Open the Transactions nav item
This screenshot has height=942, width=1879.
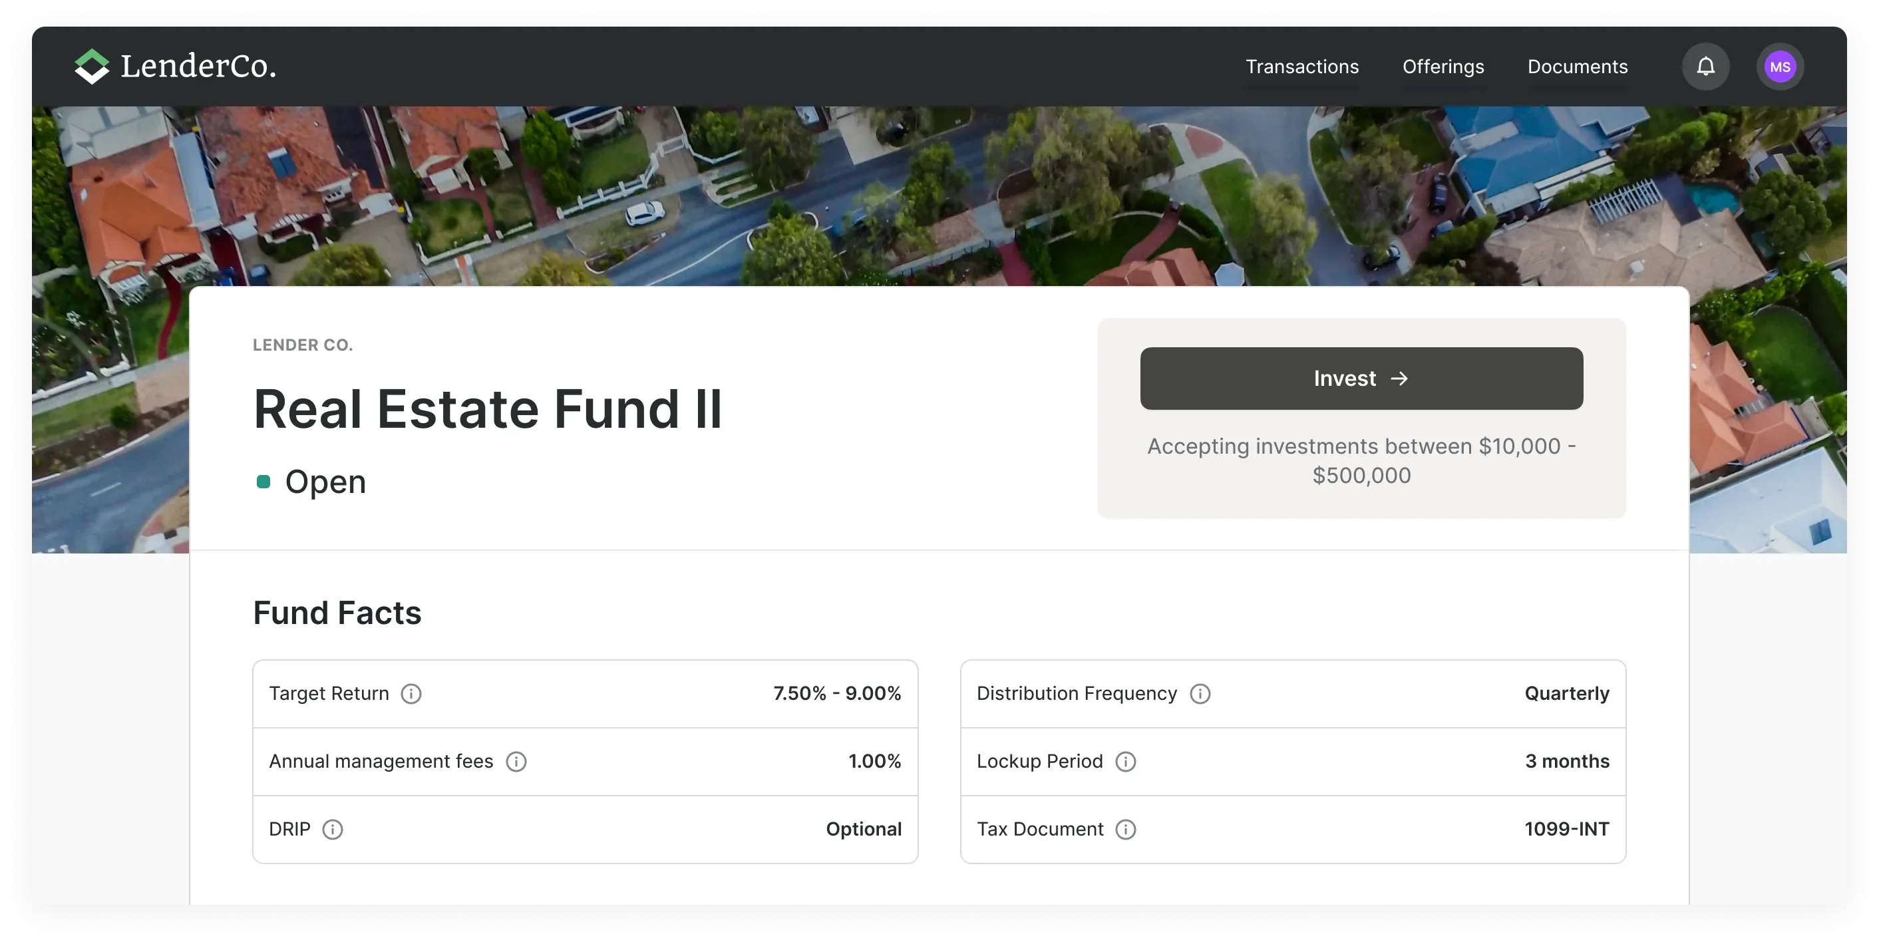tap(1301, 67)
